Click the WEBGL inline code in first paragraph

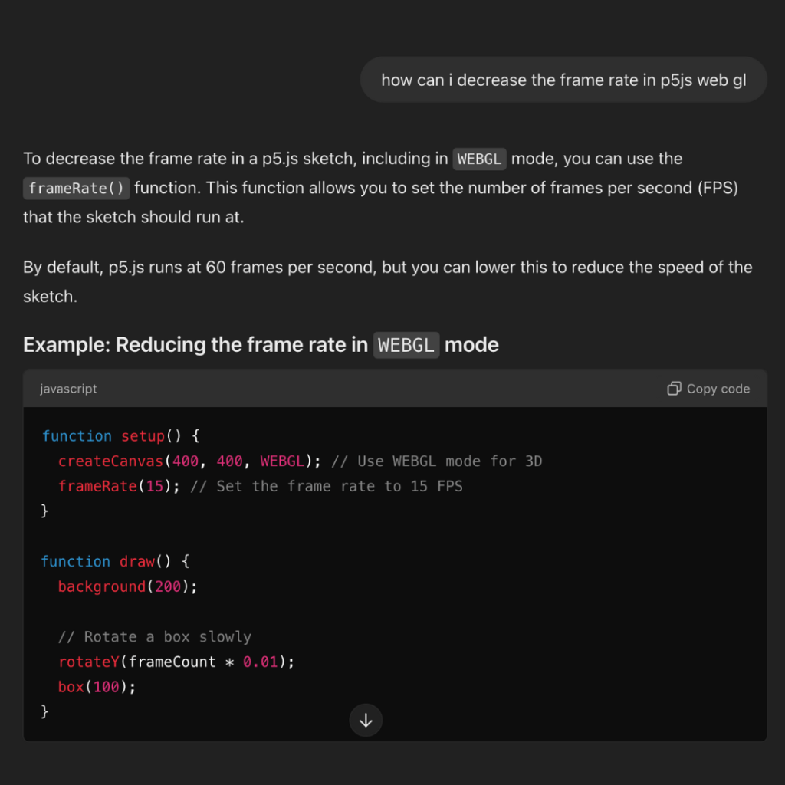479,159
